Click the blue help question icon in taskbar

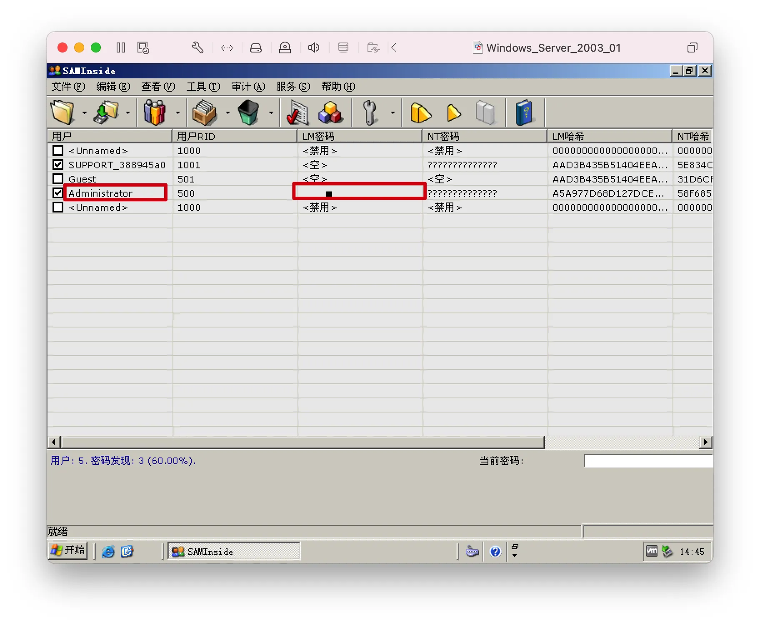pos(495,552)
